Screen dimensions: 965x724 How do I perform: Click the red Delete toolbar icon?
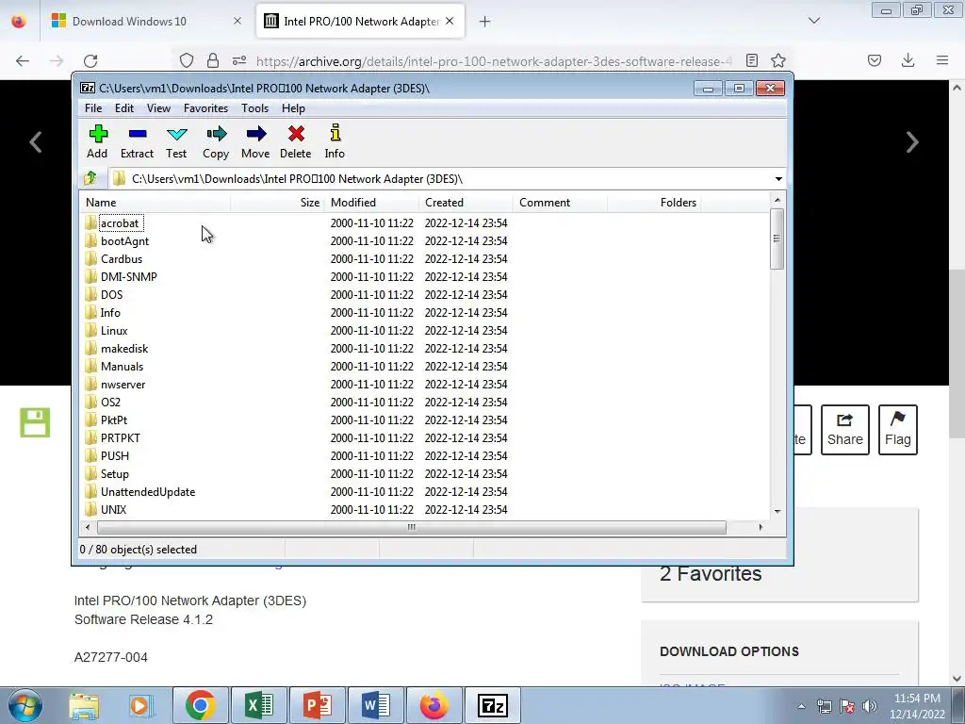295,141
